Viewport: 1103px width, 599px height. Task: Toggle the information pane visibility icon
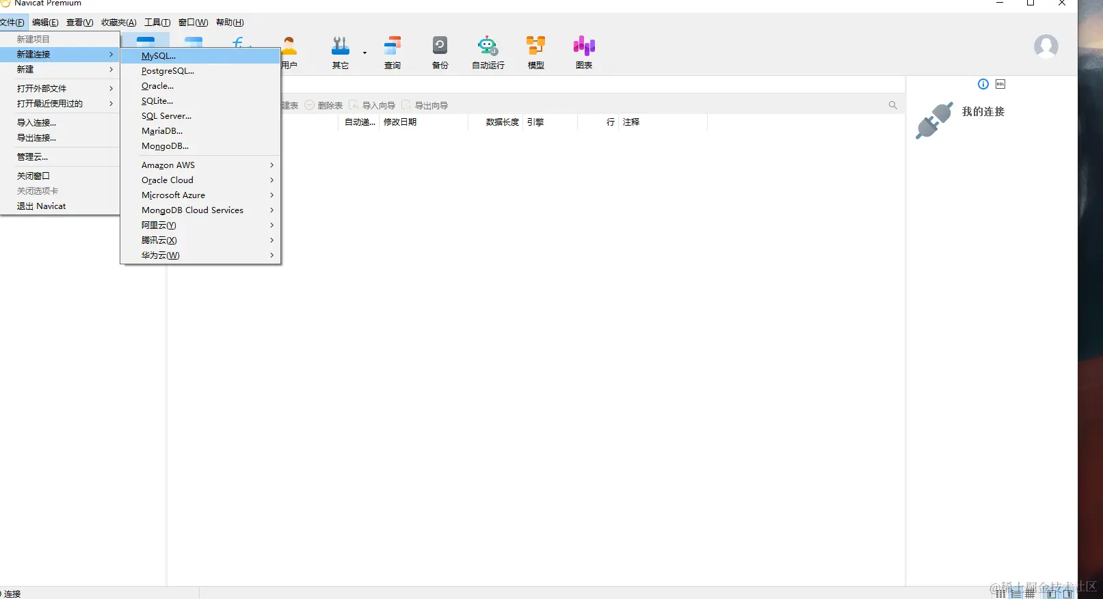tap(1067, 594)
